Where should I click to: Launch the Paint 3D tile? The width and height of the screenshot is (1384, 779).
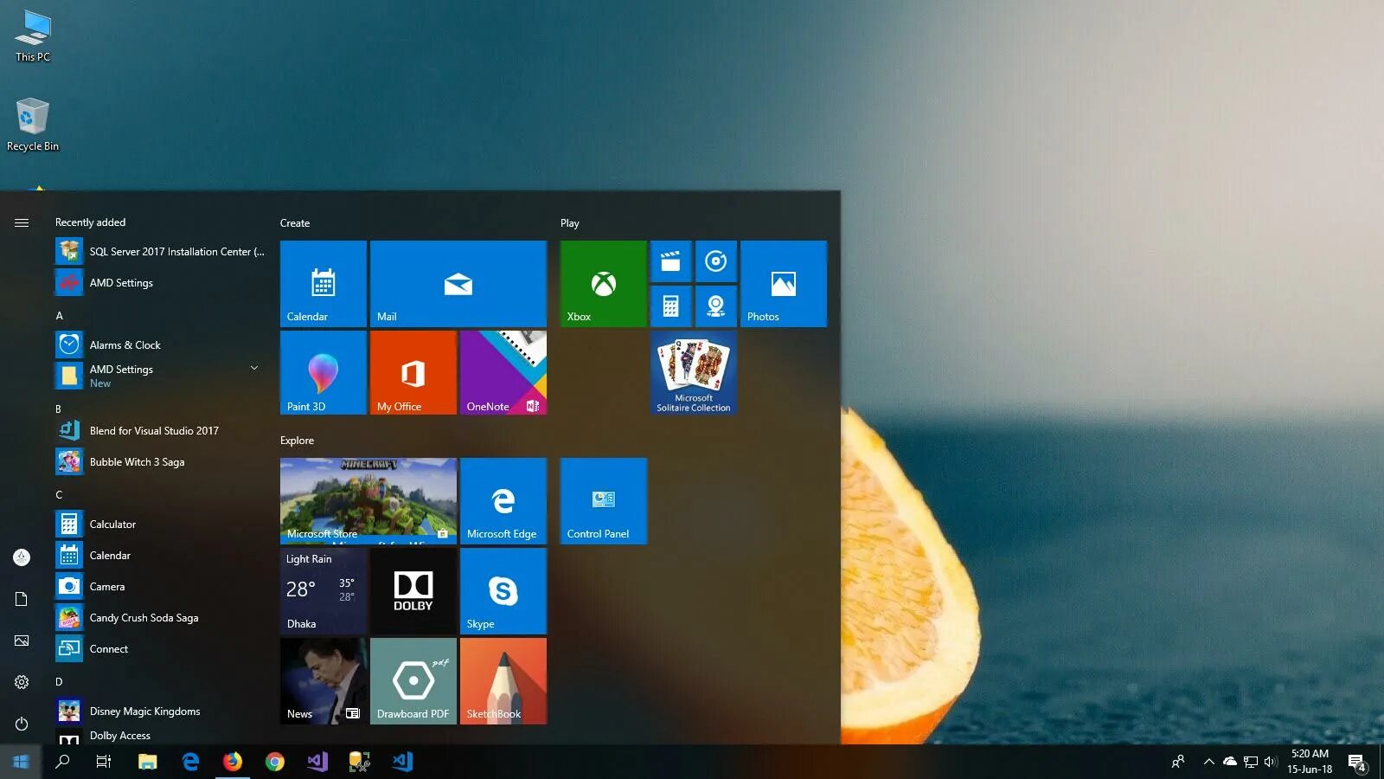pos(324,373)
